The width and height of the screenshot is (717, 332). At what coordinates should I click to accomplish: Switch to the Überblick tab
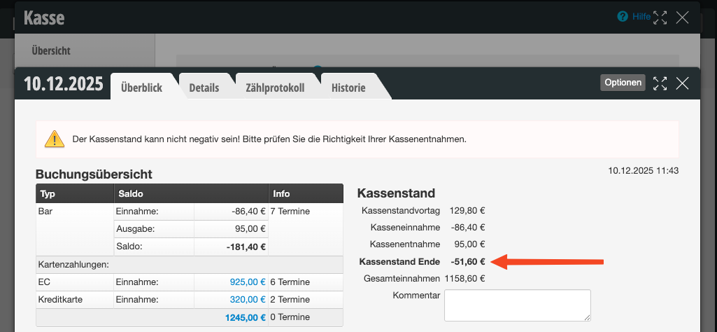pyautogui.click(x=141, y=88)
